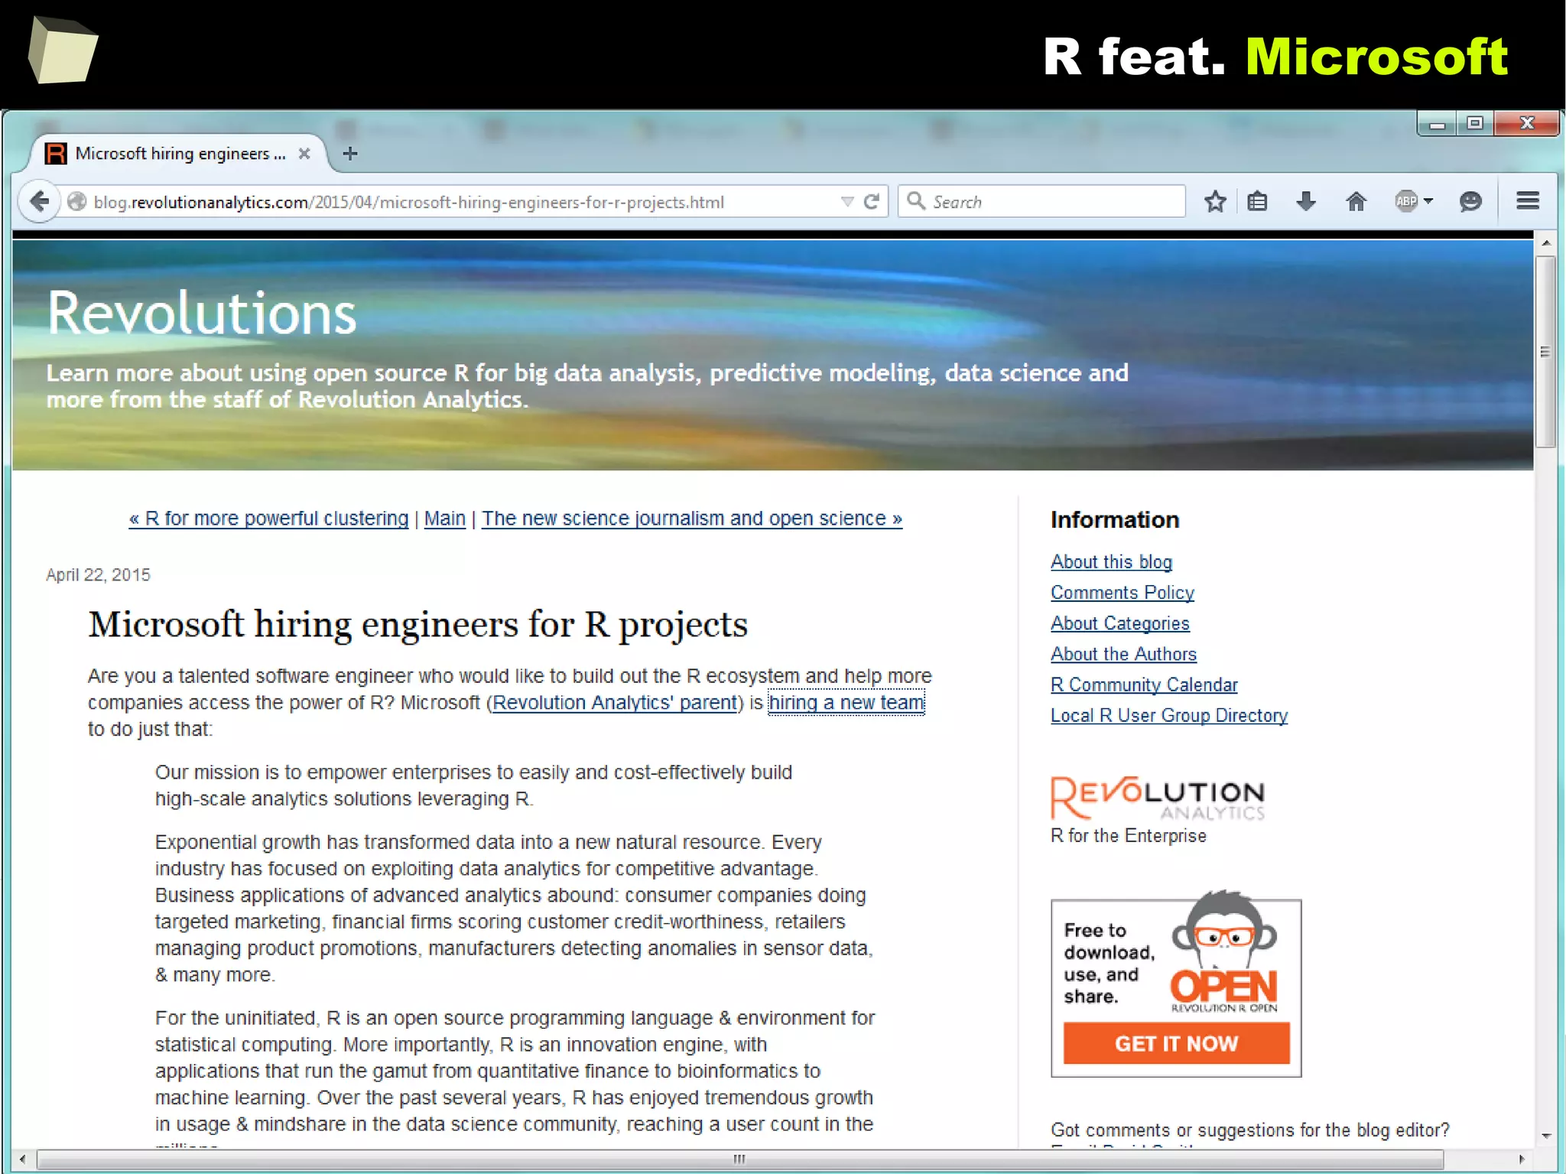Expand the Adblock Plus dropdown arrow
This screenshot has width=1566, height=1174.
pyautogui.click(x=1428, y=202)
